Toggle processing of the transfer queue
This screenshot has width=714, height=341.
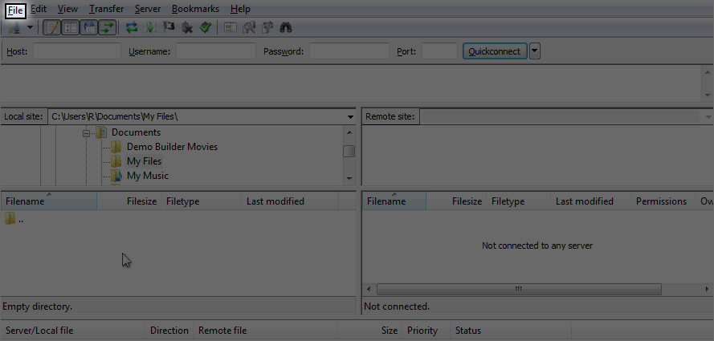pos(150,28)
